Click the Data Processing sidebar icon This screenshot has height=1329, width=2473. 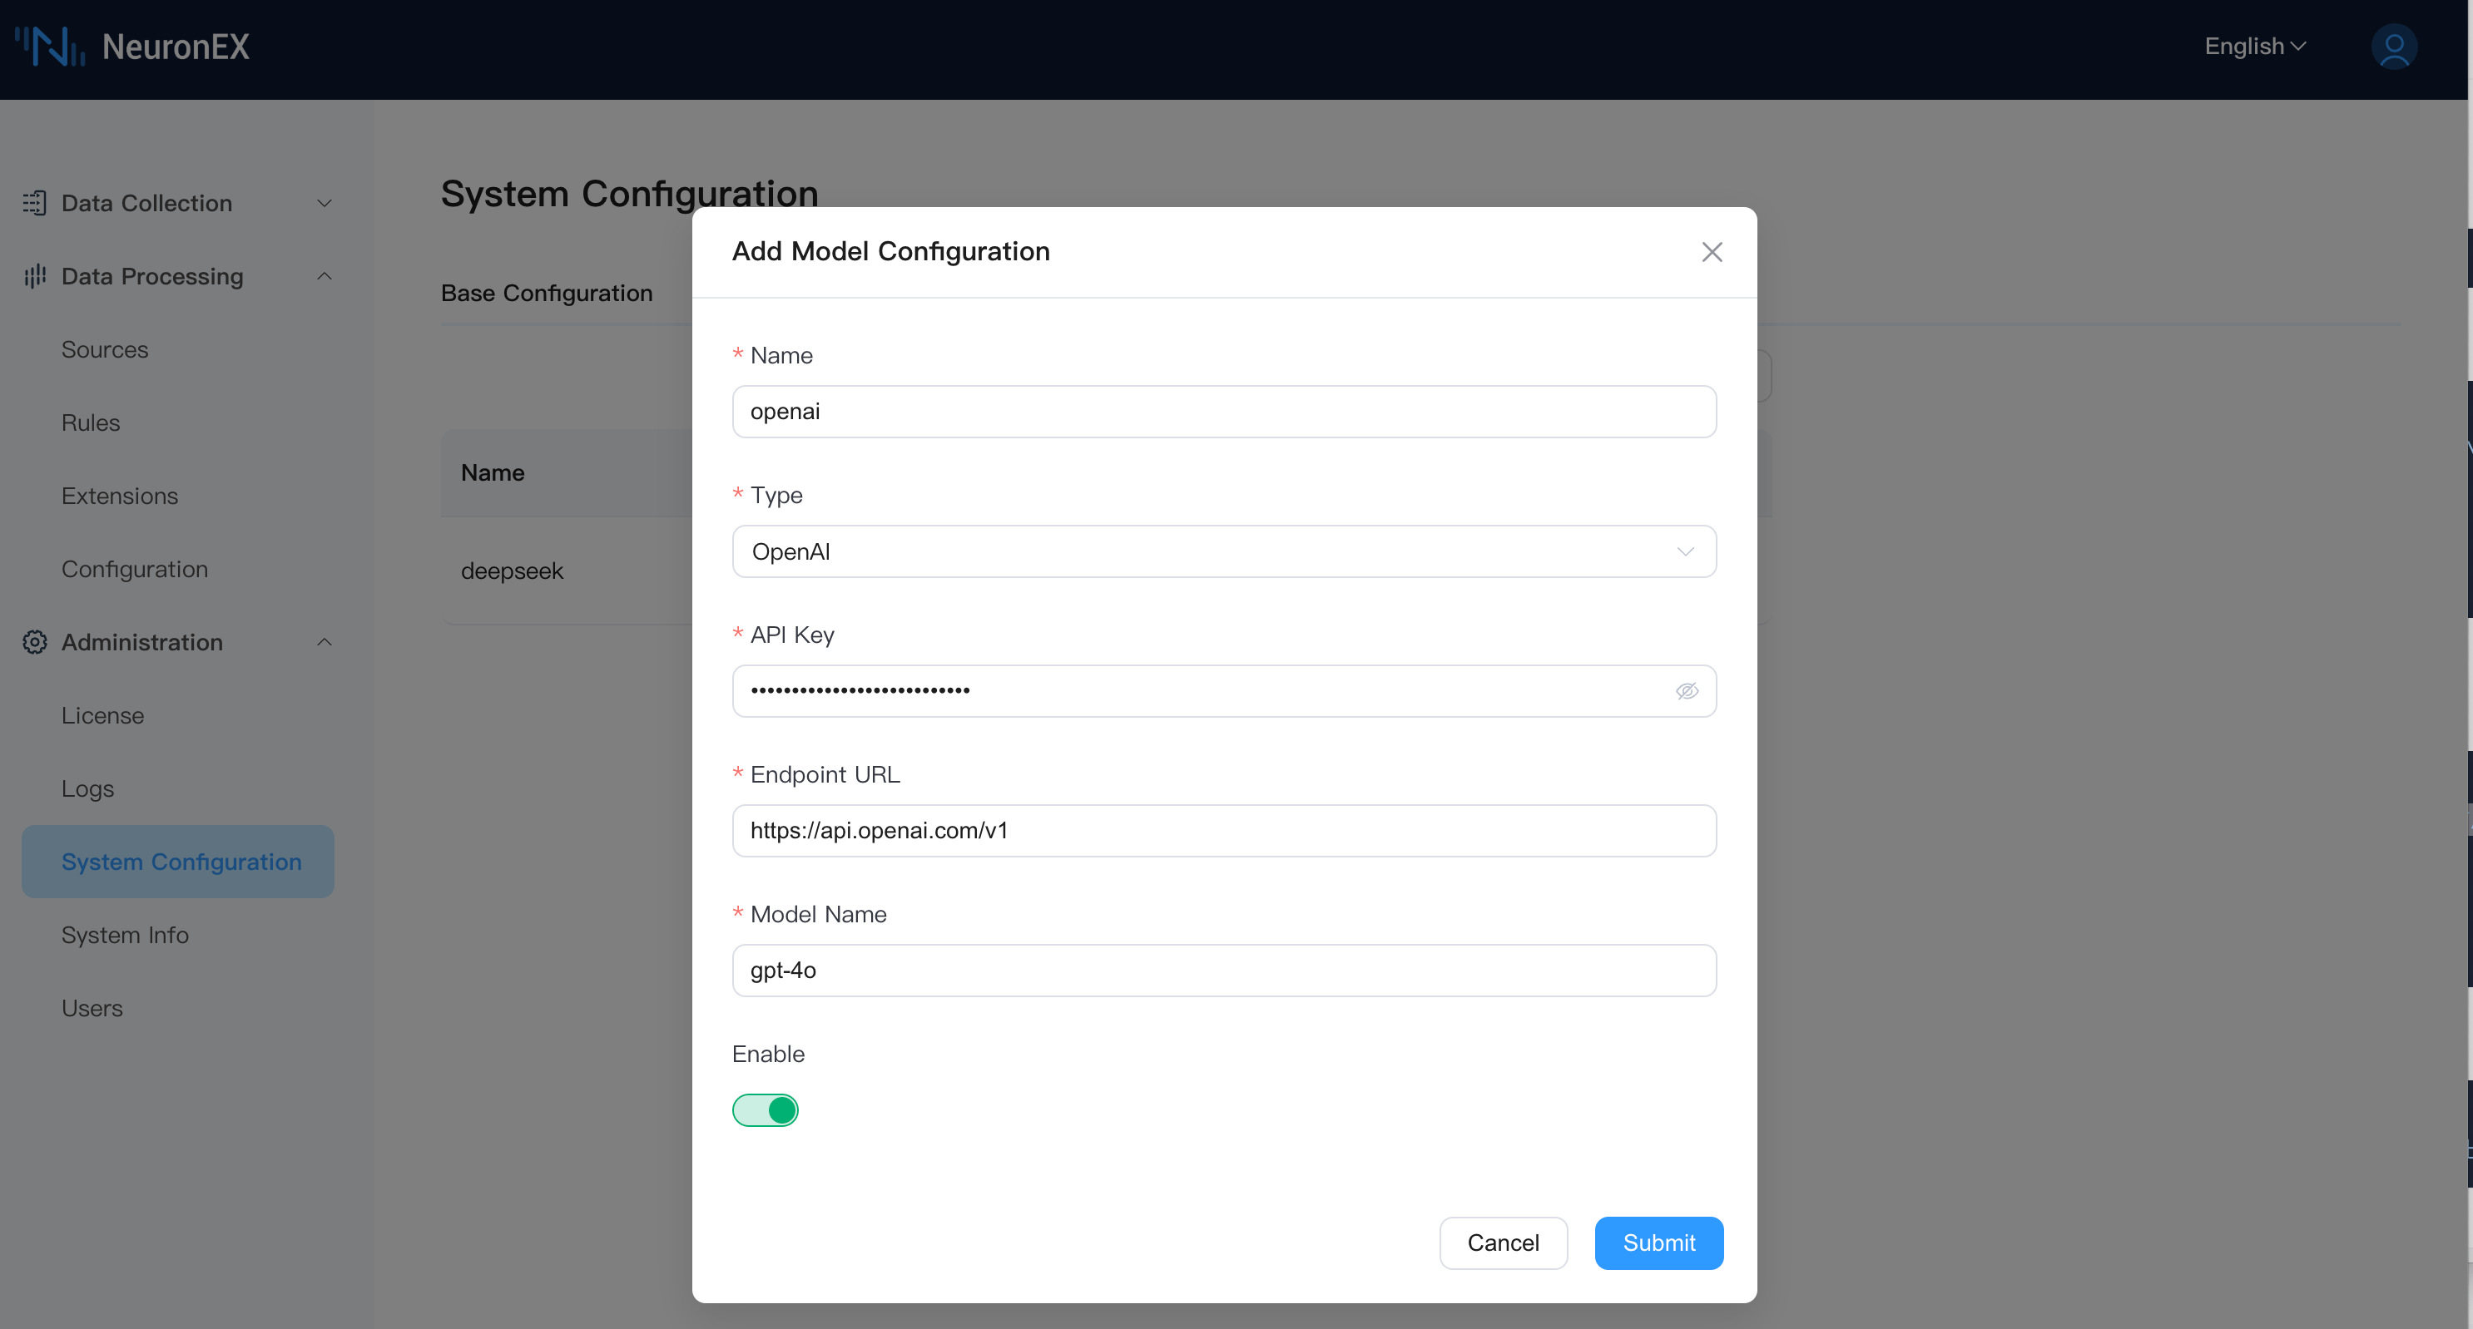point(35,276)
